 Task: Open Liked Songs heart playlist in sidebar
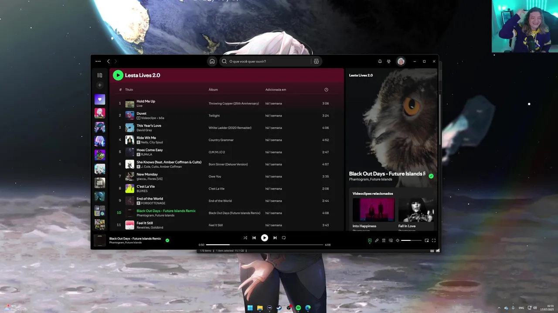point(100,99)
